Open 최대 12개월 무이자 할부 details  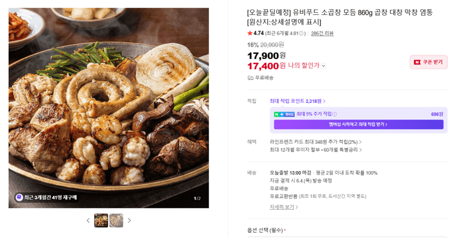pyautogui.click(x=315, y=150)
